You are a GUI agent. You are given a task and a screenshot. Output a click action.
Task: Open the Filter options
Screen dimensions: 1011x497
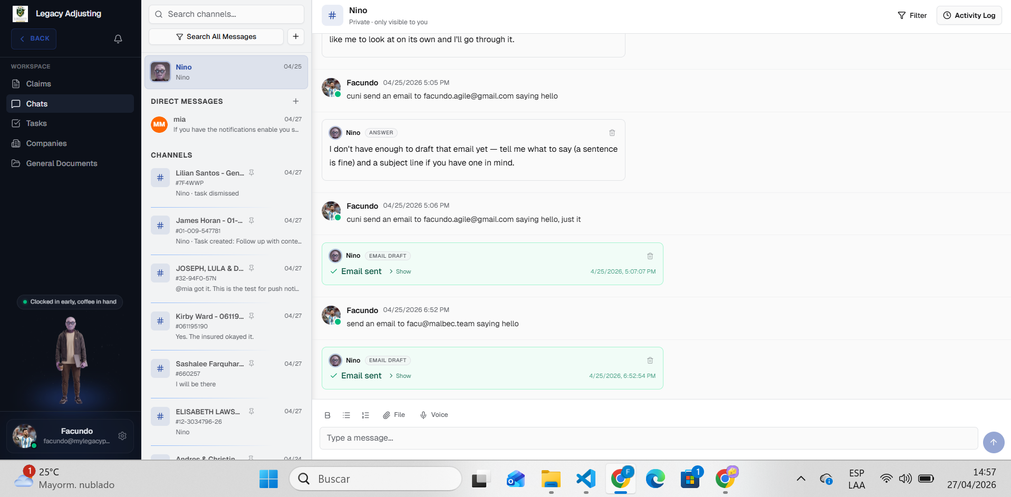coord(912,15)
